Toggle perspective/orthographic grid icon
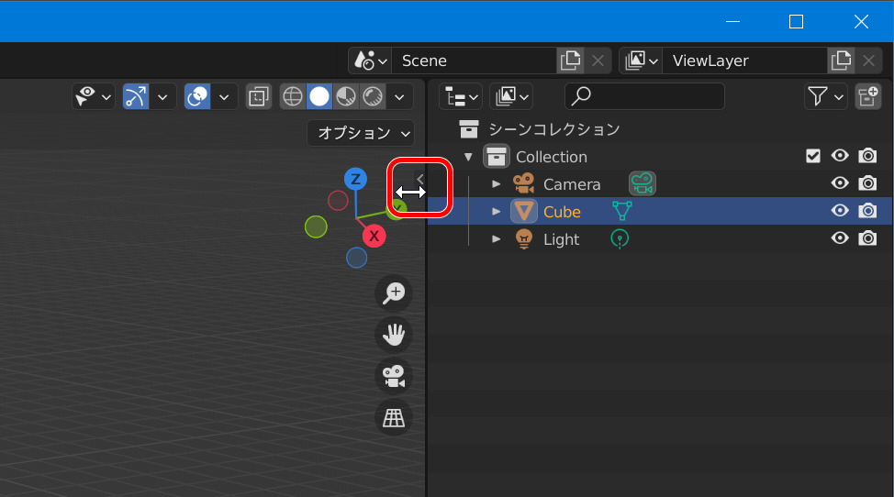The width and height of the screenshot is (894, 497). (394, 418)
